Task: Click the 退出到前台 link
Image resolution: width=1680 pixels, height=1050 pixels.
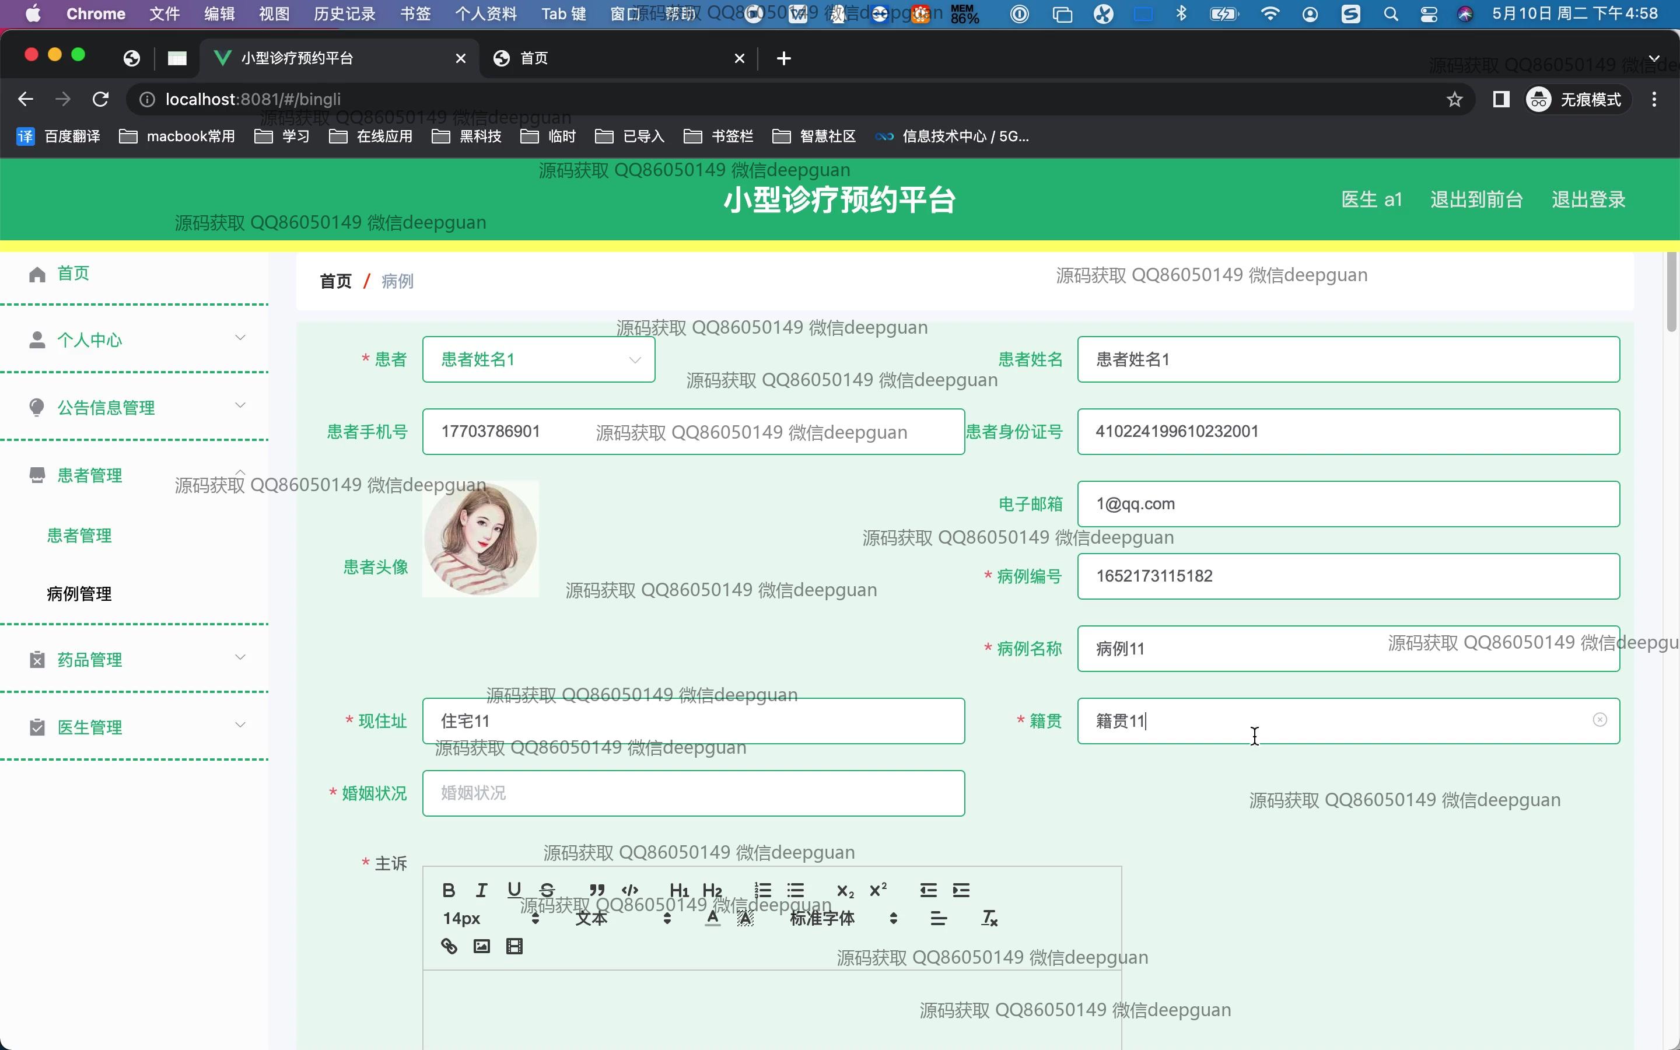Action: 1476,199
